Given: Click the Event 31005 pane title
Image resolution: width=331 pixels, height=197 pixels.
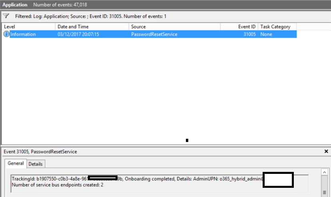Looking at the screenshot, I should 40,152.
